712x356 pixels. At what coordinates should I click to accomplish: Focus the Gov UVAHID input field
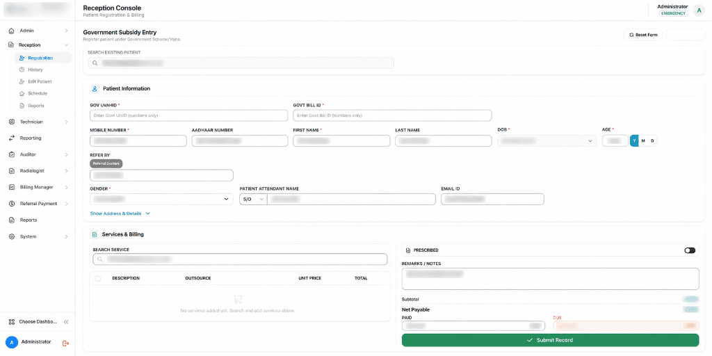[189, 115]
